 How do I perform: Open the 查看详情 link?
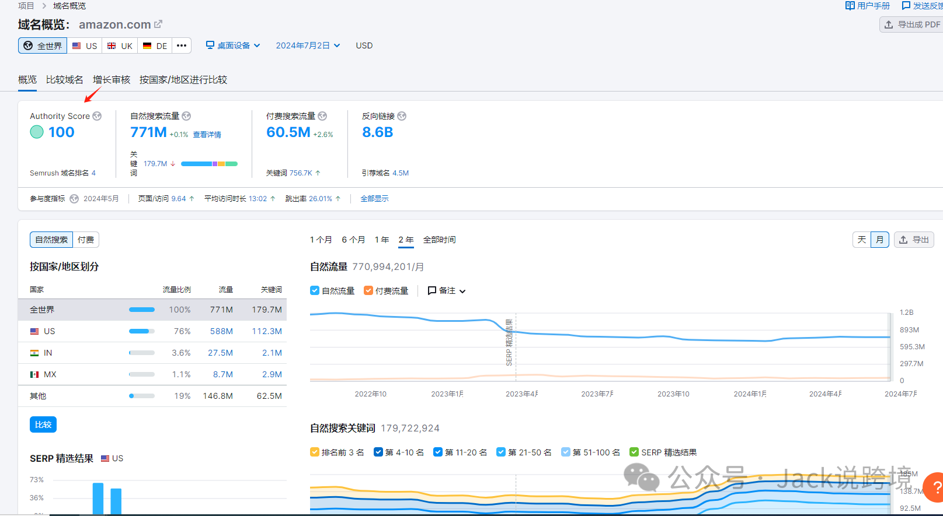pos(207,135)
